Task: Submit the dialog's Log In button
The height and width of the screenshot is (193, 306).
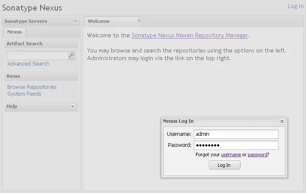Action: pos(224,165)
